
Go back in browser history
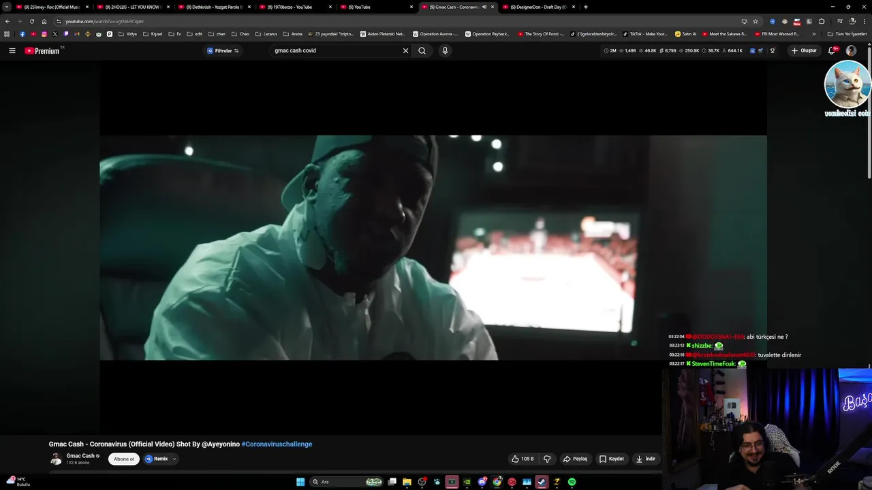click(7, 21)
